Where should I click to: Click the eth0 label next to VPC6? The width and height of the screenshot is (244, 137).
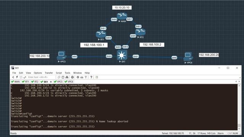tap(174, 58)
